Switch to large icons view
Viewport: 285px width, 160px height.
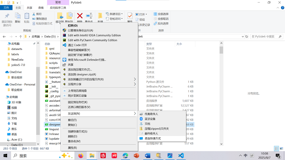tap(281, 148)
